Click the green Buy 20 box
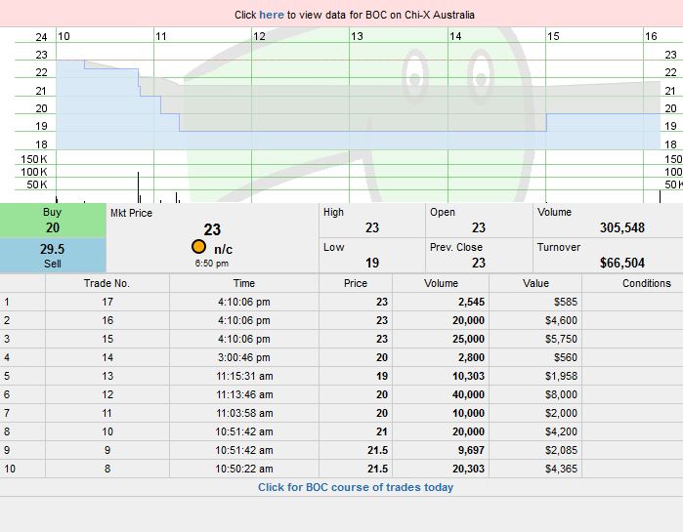Image resolution: width=683 pixels, height=532 pixels. (x=53, y=221)
